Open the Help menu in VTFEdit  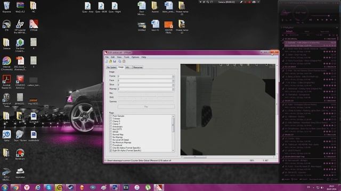coord(143,57)
